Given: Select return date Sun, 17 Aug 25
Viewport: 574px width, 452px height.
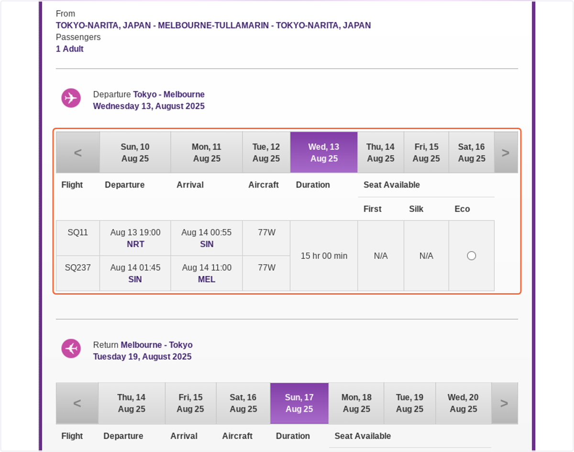Looking at the screenshot, I should coord(299,403).
